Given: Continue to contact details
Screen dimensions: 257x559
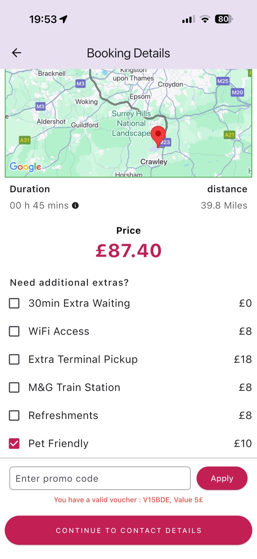Looking at the screenshot, I should [x=128, y=530].
